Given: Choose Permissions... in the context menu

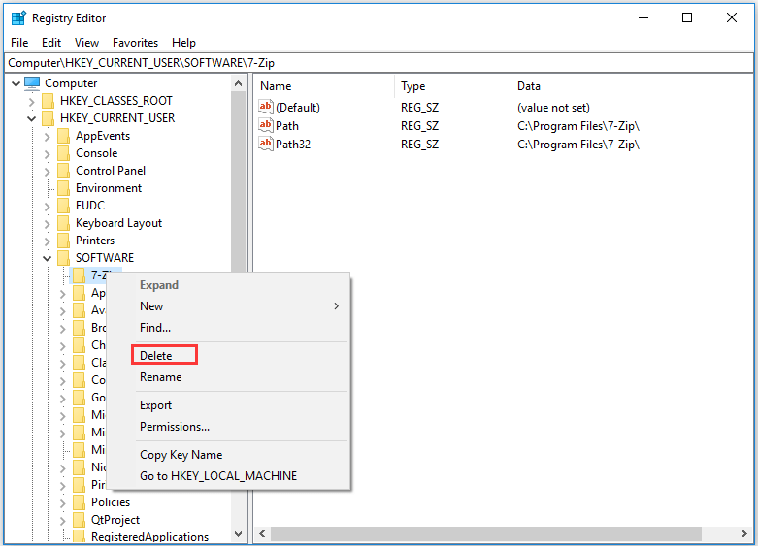Looking at the screenshot, I should (240, 426).
